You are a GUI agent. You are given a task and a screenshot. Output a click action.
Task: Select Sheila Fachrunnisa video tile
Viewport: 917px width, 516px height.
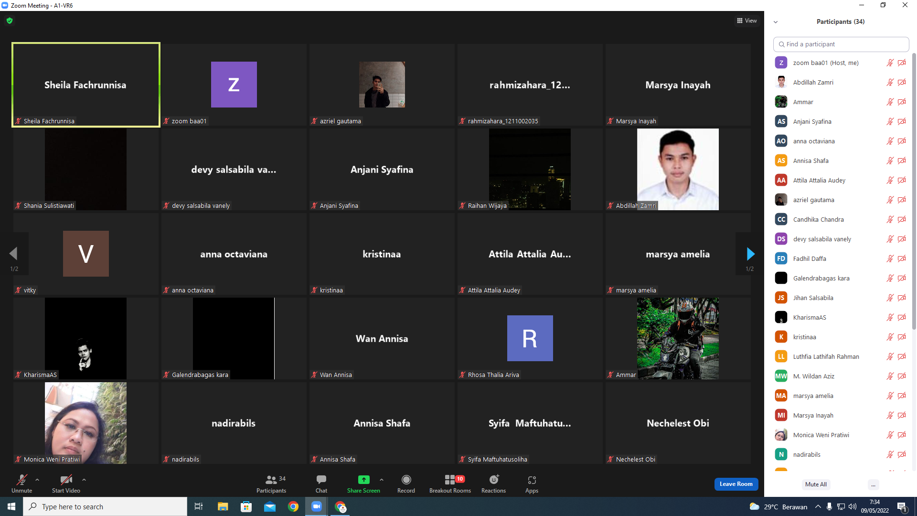coord(86,85)
